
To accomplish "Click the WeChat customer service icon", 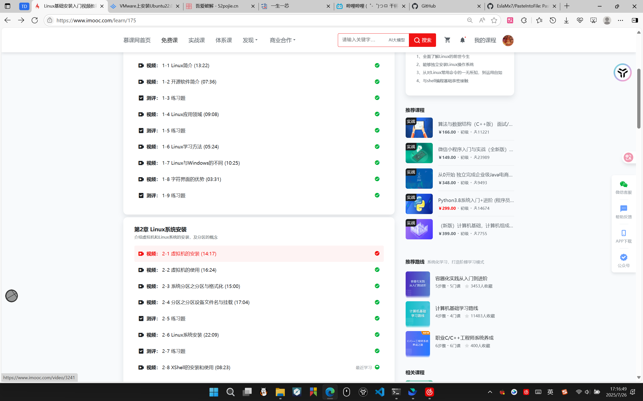I will 623,184.
